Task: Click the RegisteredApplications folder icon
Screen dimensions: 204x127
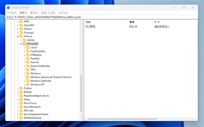Action: coord(21,96)
